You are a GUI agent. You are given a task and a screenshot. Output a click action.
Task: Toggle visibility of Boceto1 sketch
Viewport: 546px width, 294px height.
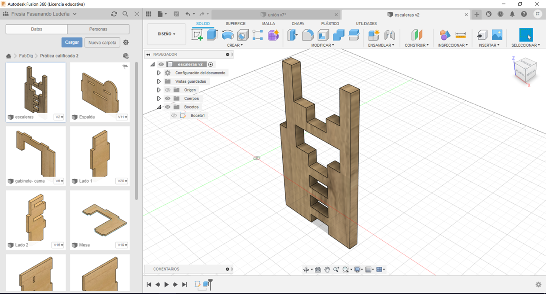pos(174,115)
